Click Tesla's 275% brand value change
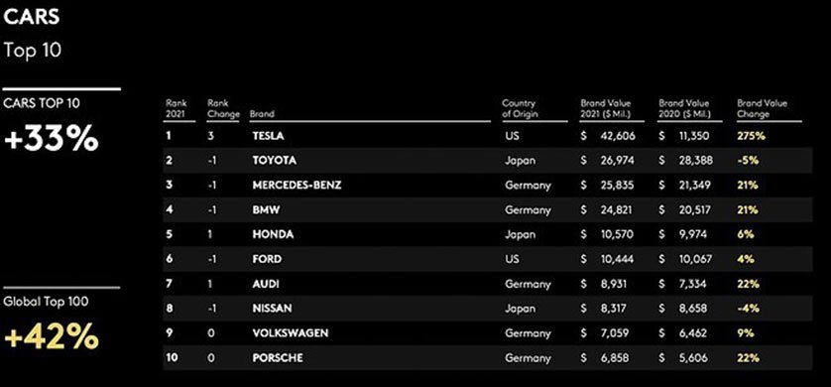Image resolution: width=831 pixels, height=387 pixels. coord(751,136)
